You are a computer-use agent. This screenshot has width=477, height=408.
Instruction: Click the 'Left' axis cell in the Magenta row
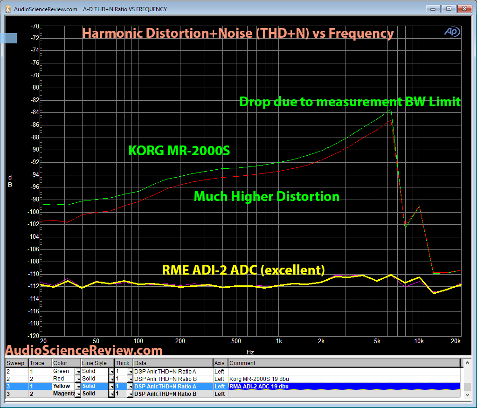pos(221,394)
